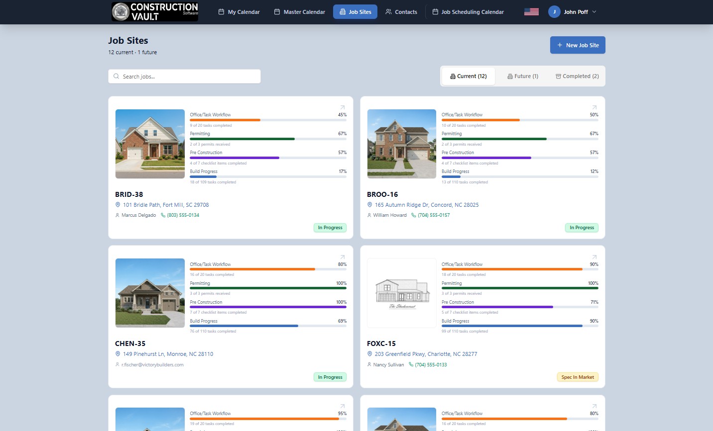
Task: Click the phone icon beside (704) 555-0157
Action: click(413, 215)
